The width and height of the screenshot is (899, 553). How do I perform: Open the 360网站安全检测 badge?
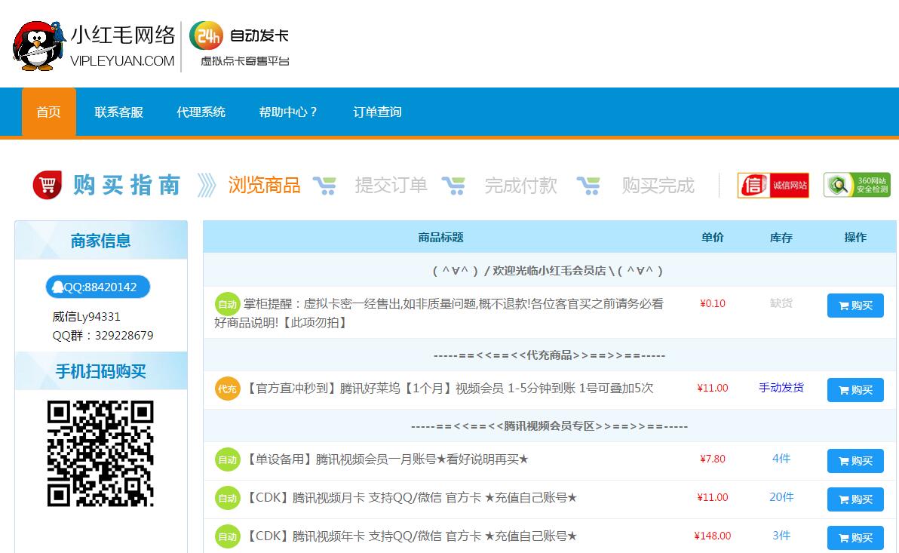[x=858, y=185]
